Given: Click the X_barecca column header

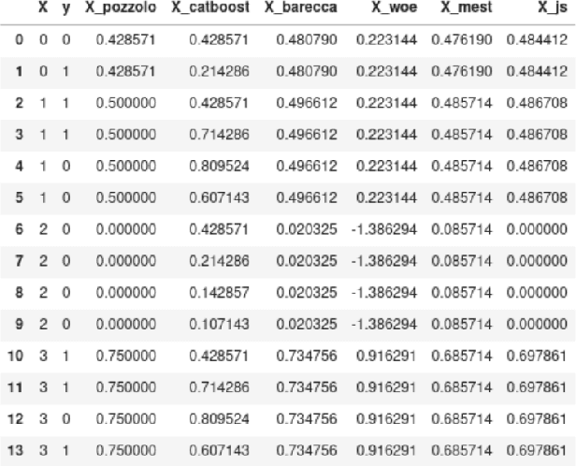Looking at the screenshot, I should pos(300,7).
